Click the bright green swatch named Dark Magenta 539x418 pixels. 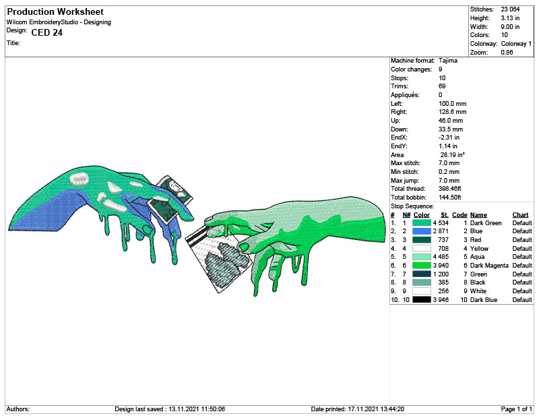[x=422, y=265]
